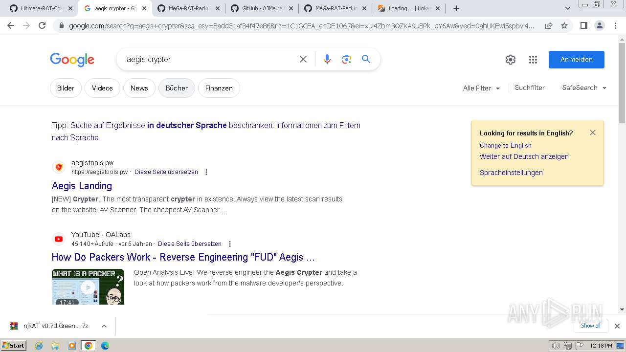Click the video thumbnail What is a Packer

pyautogui.click(x=88, y=286)
